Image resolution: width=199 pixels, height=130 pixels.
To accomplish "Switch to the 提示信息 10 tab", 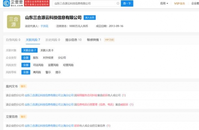I will pos(73,40).
